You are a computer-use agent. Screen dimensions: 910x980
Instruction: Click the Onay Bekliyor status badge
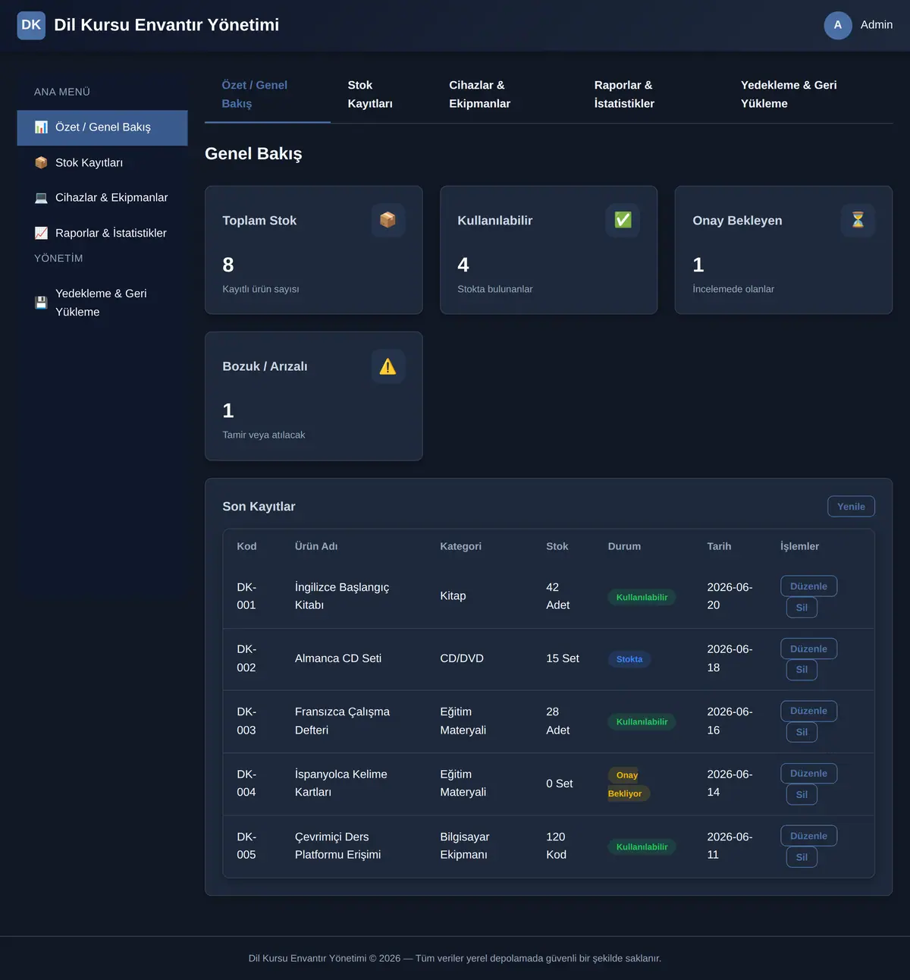[x=628, y=784]
